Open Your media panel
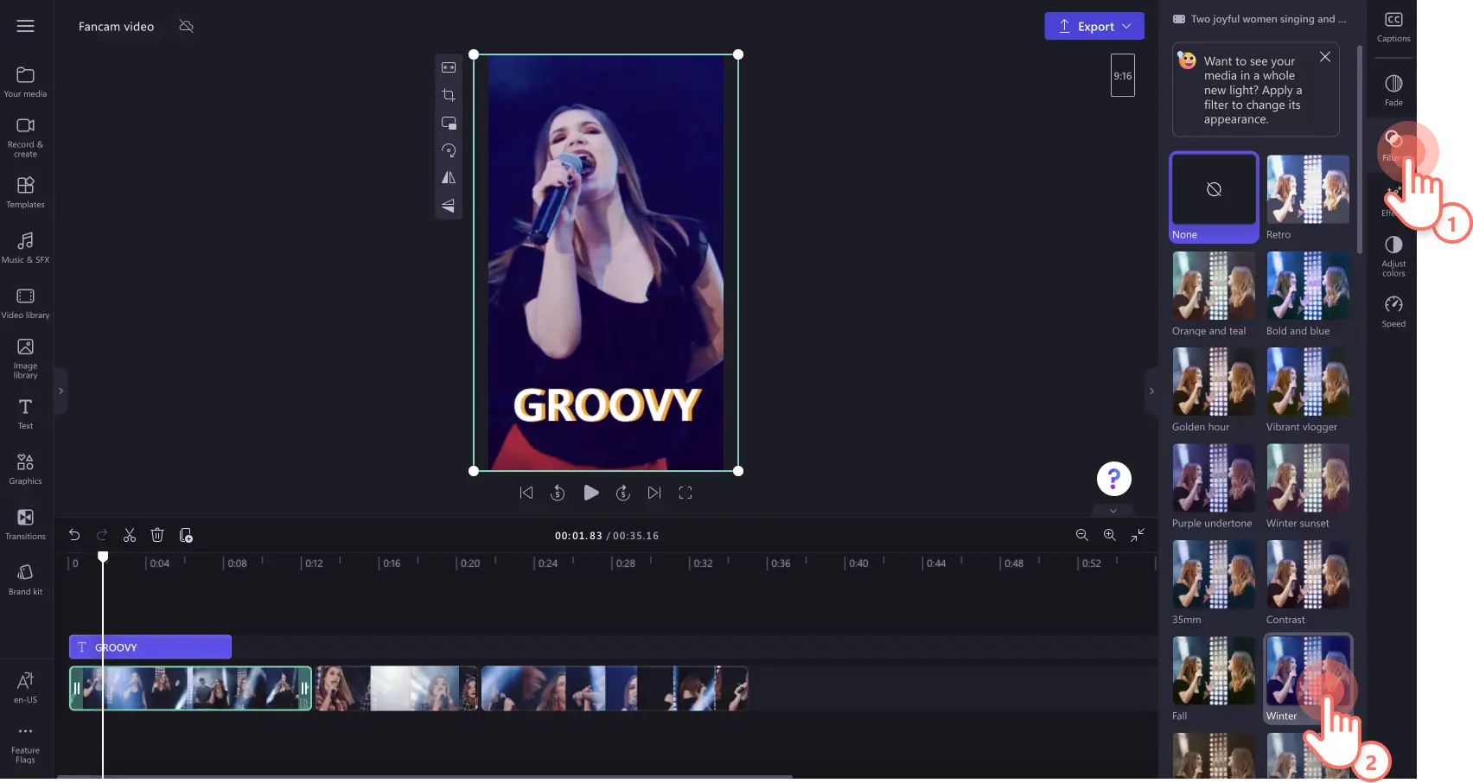 26,82
